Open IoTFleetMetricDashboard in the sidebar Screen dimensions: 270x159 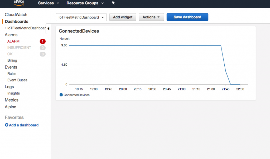click(x=26, y=28)
